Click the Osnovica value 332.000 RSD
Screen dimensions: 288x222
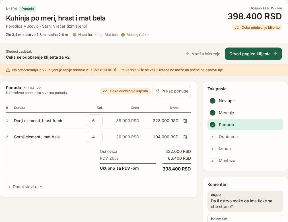coord(178,151)
